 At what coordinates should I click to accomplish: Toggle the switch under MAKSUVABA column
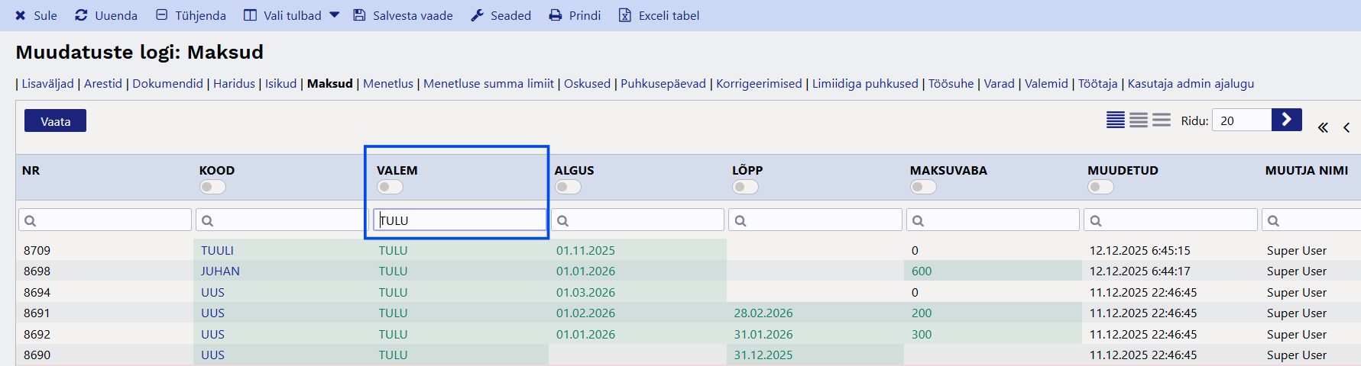click(x=923, y=187)
